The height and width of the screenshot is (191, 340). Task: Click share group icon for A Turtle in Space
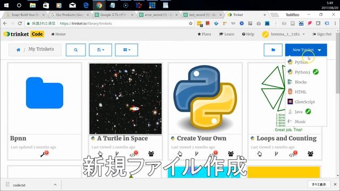click(151, 154)
